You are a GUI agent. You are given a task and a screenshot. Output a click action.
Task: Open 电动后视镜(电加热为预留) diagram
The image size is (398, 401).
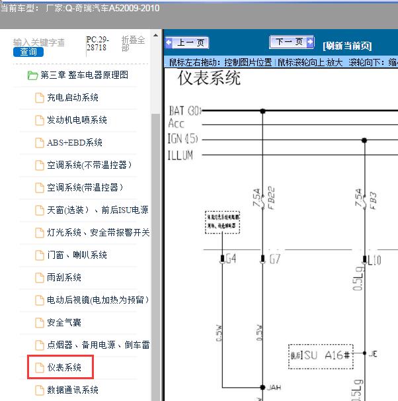point(98,300)
